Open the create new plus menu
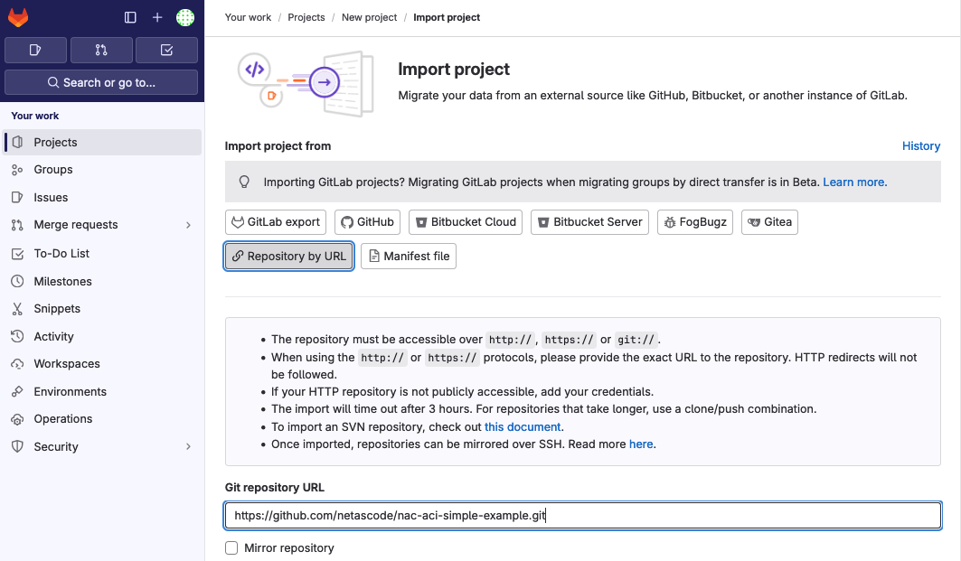The image size is (961, 561). (157, 17)
